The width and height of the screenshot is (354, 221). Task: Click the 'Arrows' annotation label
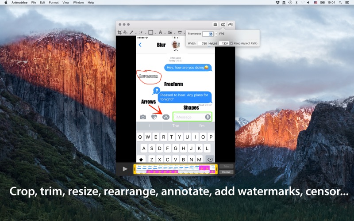pyautogui.click(x=148, y=102)
